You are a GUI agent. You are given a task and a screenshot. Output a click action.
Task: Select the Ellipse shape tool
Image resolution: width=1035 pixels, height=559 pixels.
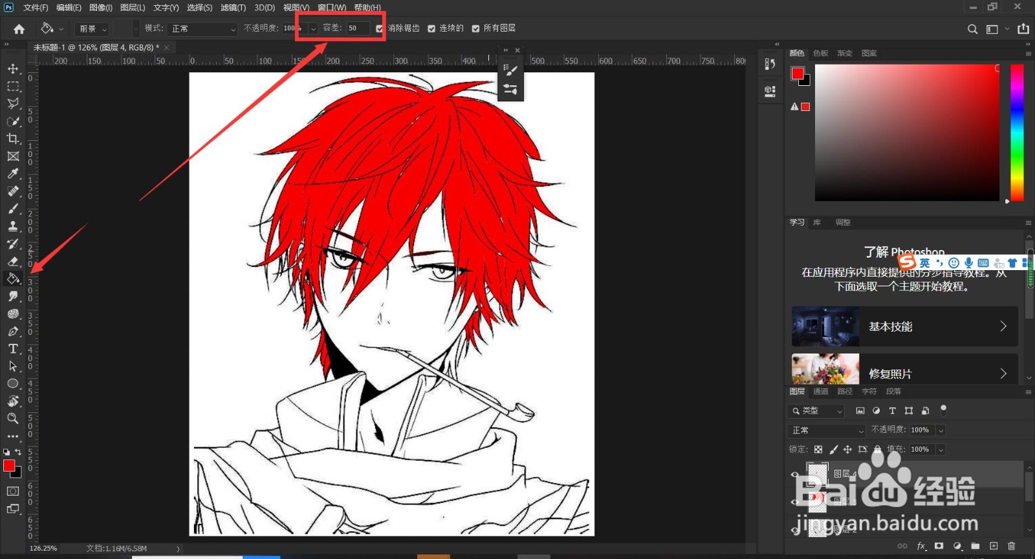point(13,383)
